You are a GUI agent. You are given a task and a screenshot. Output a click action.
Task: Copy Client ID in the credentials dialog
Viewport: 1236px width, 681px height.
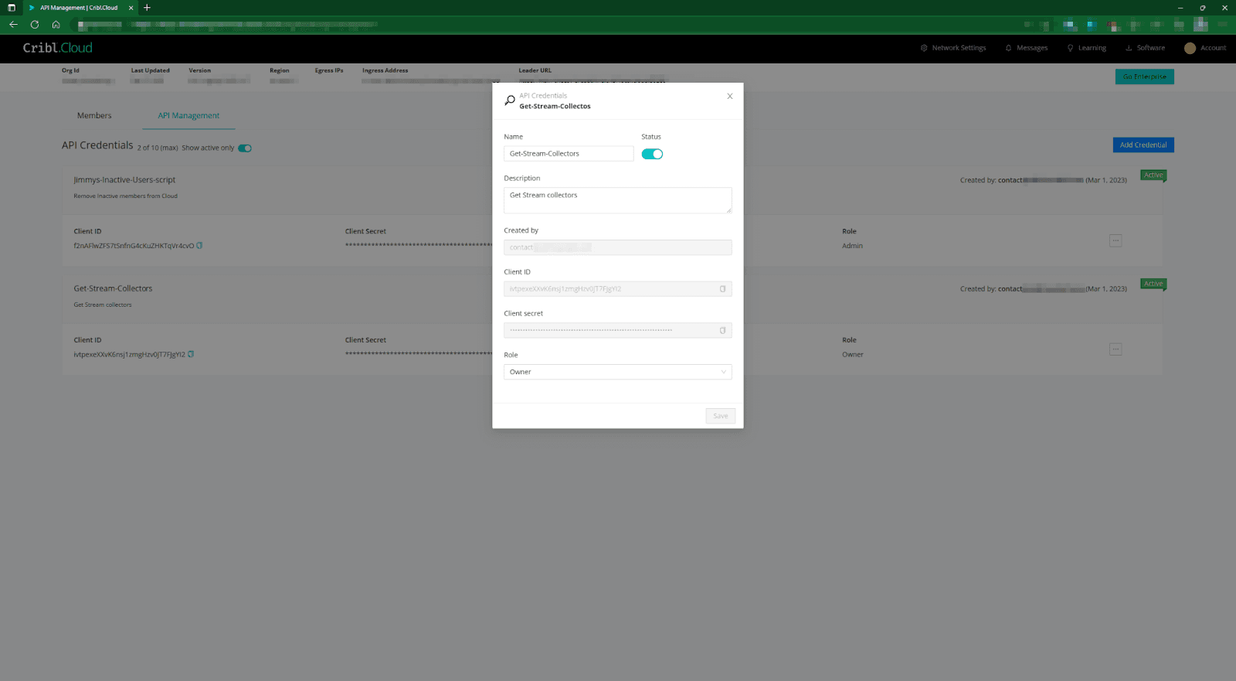point(722,289)
